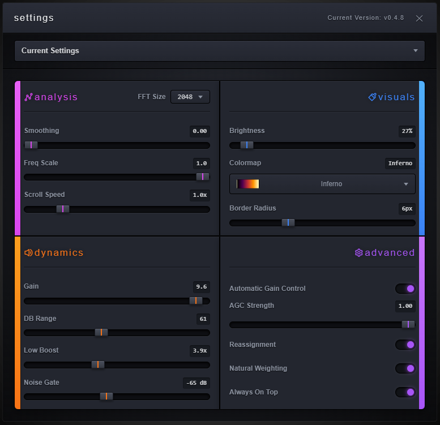Click the dynamics speaker icon
This screenshot has height=425, width=440.
coord(28,253)
